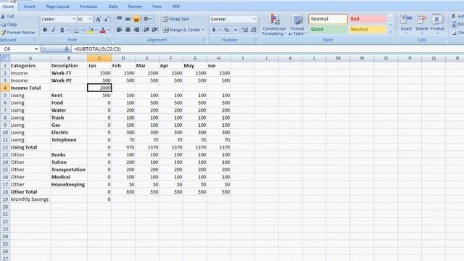
Task: Apply Comma Style format
Action: pyautogui.click(x=235, y=30)
